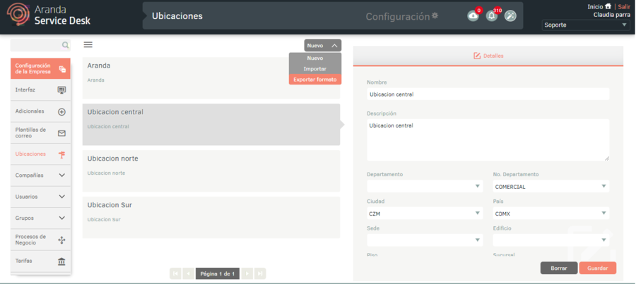Open Plantillas de correo section
Image resolution: width=636 pixels, height=284 pixels.
coord(40,132)
